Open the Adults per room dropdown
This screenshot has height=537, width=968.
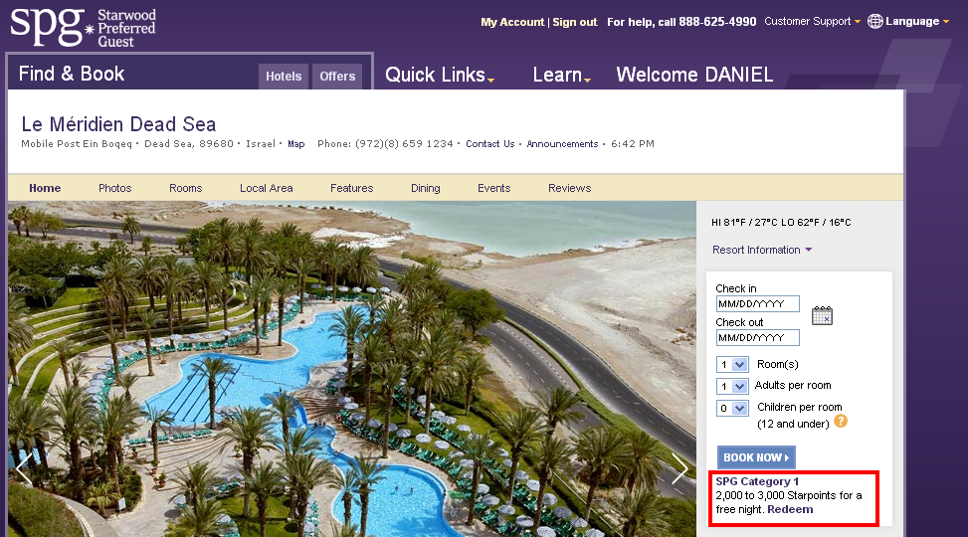pos(732,387)
